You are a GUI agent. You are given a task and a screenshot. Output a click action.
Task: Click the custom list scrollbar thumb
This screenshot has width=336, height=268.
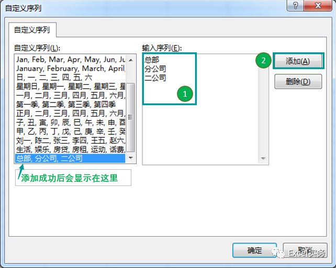pyautogui.click(x=131, y=118)
